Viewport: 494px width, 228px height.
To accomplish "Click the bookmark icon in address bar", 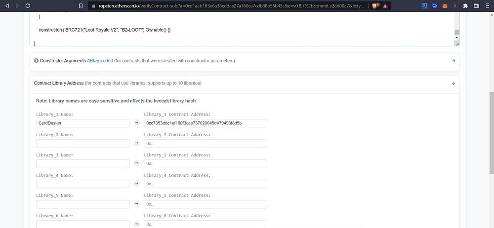I will (x=81, y=5).
